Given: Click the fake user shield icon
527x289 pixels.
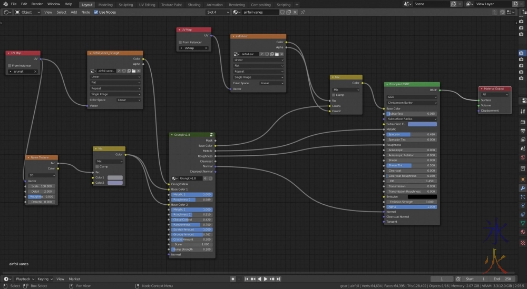Looking at the screenshot, I should (x=282, y=12).
